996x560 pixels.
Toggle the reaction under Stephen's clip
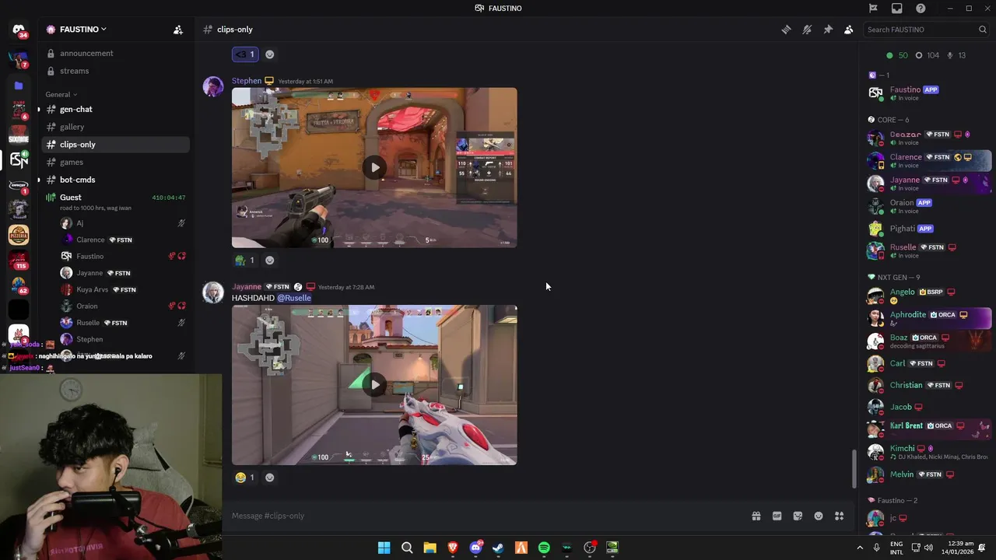(245, 261)
